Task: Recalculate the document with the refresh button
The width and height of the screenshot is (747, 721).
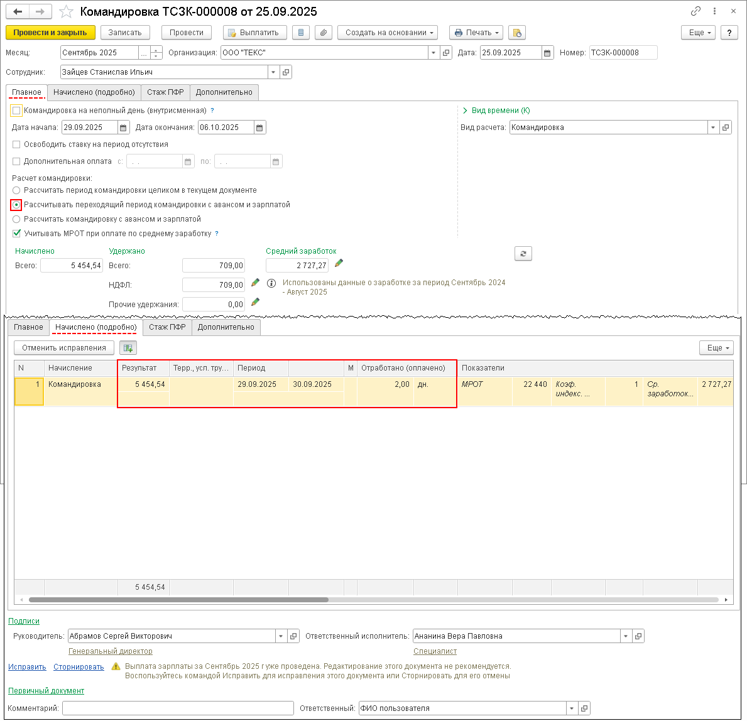Action: (523, 254)
